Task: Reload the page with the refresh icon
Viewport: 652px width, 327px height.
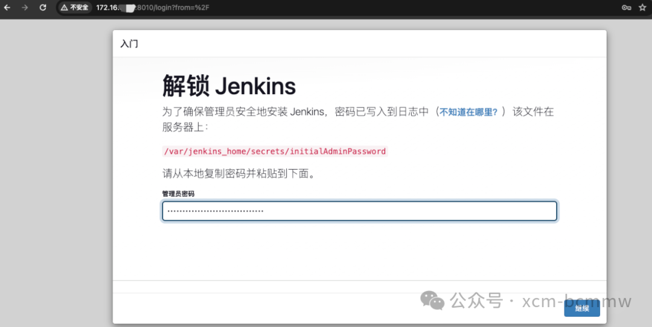Action: click(43, 7)
